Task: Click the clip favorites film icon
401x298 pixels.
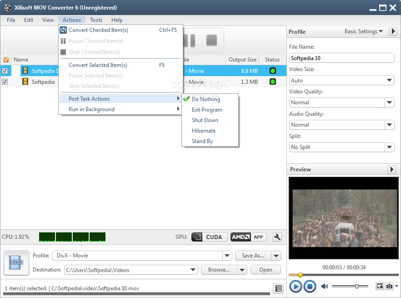Action: pos(380,286)
